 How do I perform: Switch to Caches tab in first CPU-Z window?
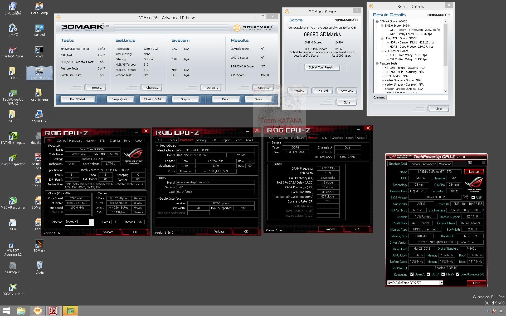tap(61, 141)
